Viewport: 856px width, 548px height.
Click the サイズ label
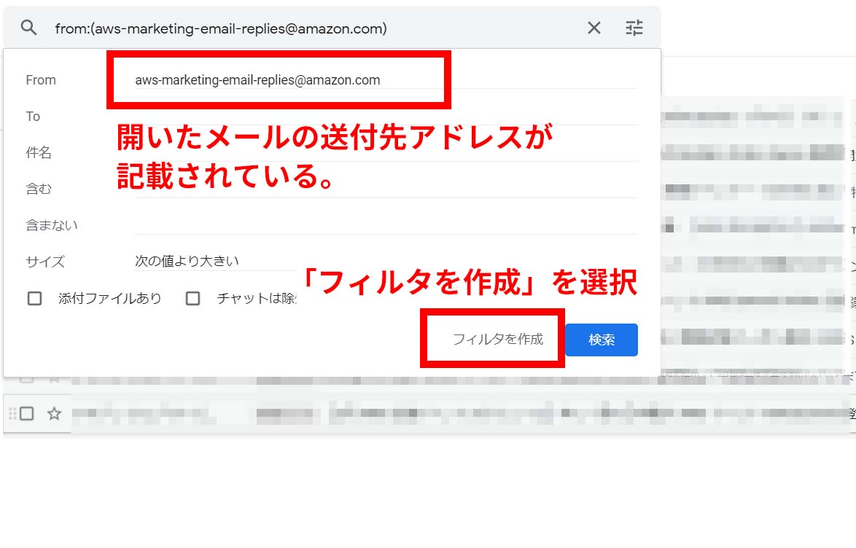[x=45, y=262]
